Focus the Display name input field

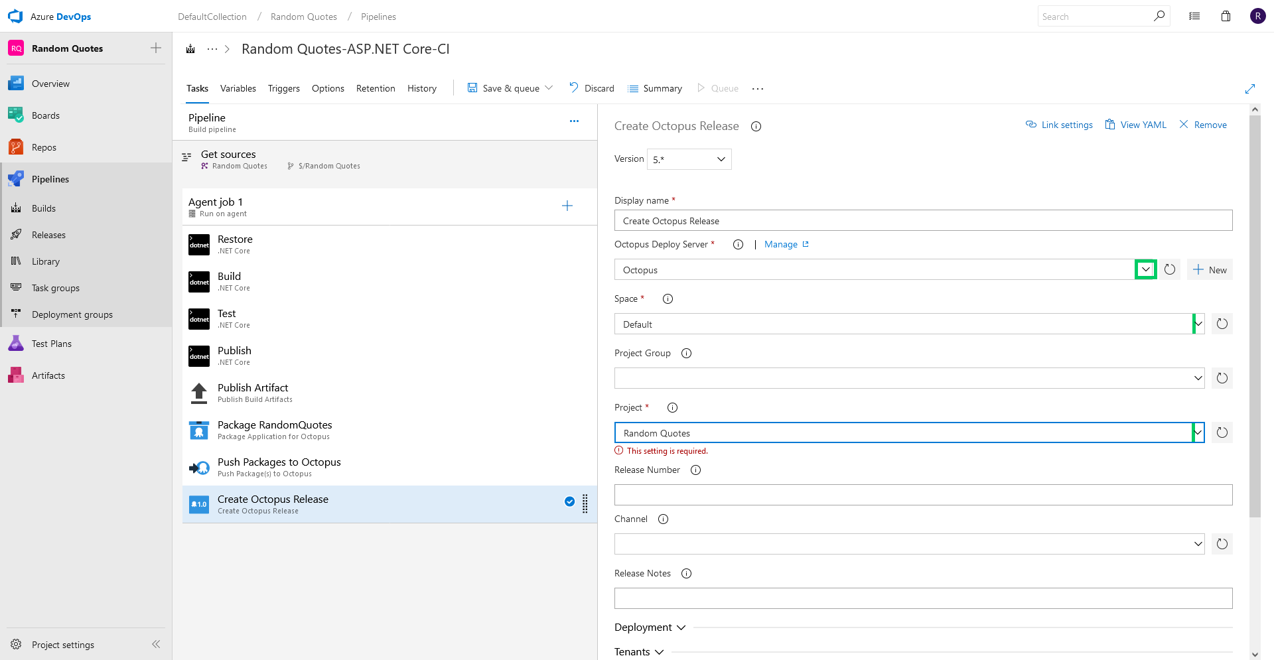(x=923, y=220)
